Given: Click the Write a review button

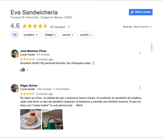Looking at the screenshot, I should 141,12.
